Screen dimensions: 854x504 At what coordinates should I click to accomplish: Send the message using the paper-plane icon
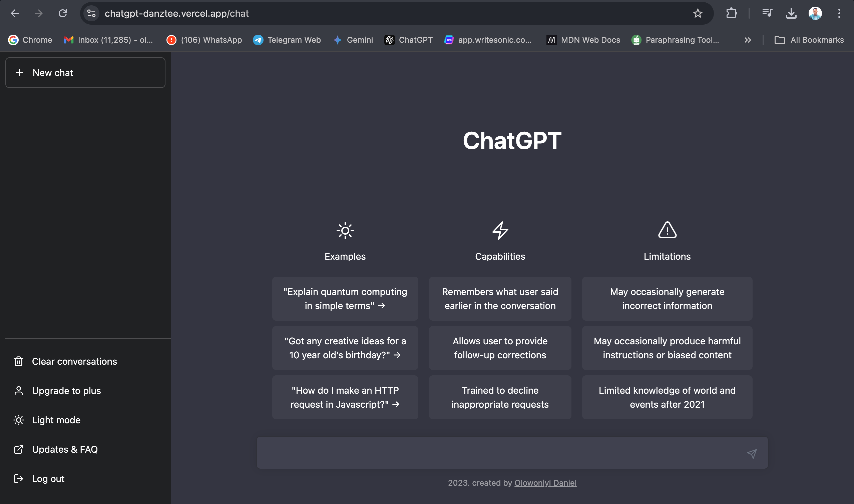tap(752, 453)
